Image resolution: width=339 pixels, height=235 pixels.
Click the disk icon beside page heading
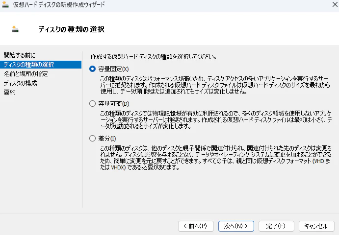[x=15, y=29]
